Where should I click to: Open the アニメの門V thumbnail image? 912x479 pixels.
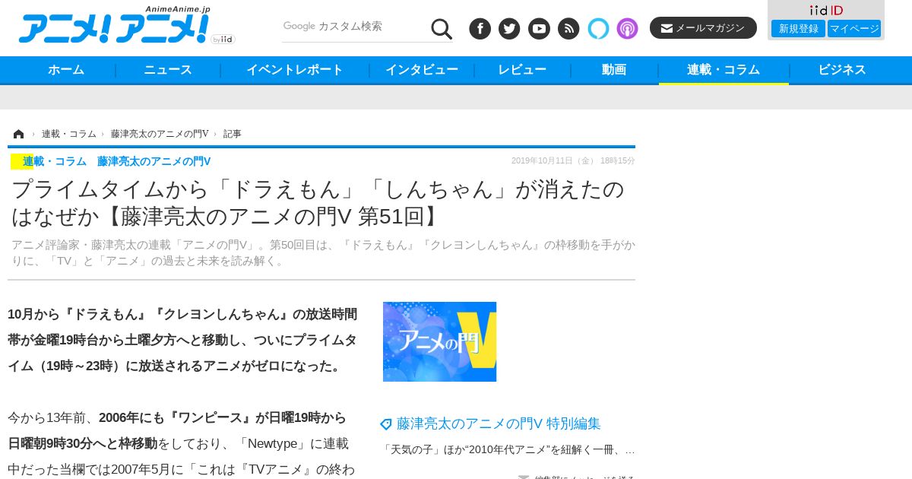[x=439, y=341]
